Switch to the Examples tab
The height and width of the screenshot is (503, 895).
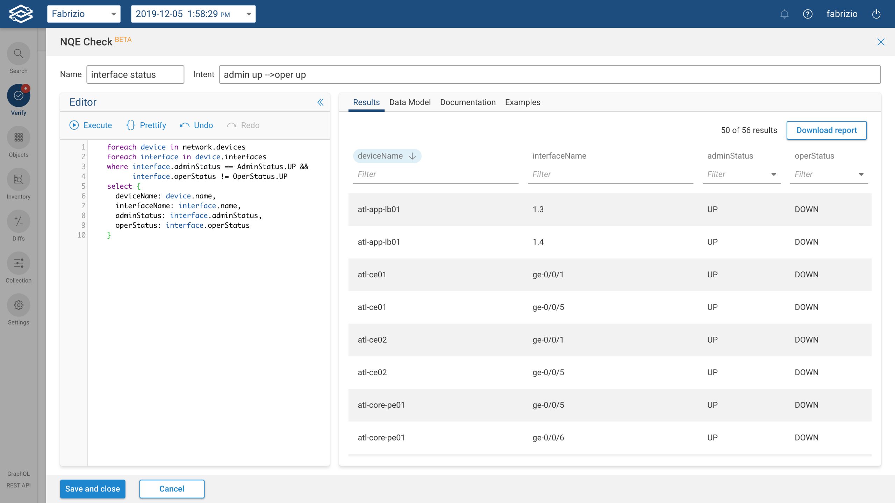tap(522, 102)
